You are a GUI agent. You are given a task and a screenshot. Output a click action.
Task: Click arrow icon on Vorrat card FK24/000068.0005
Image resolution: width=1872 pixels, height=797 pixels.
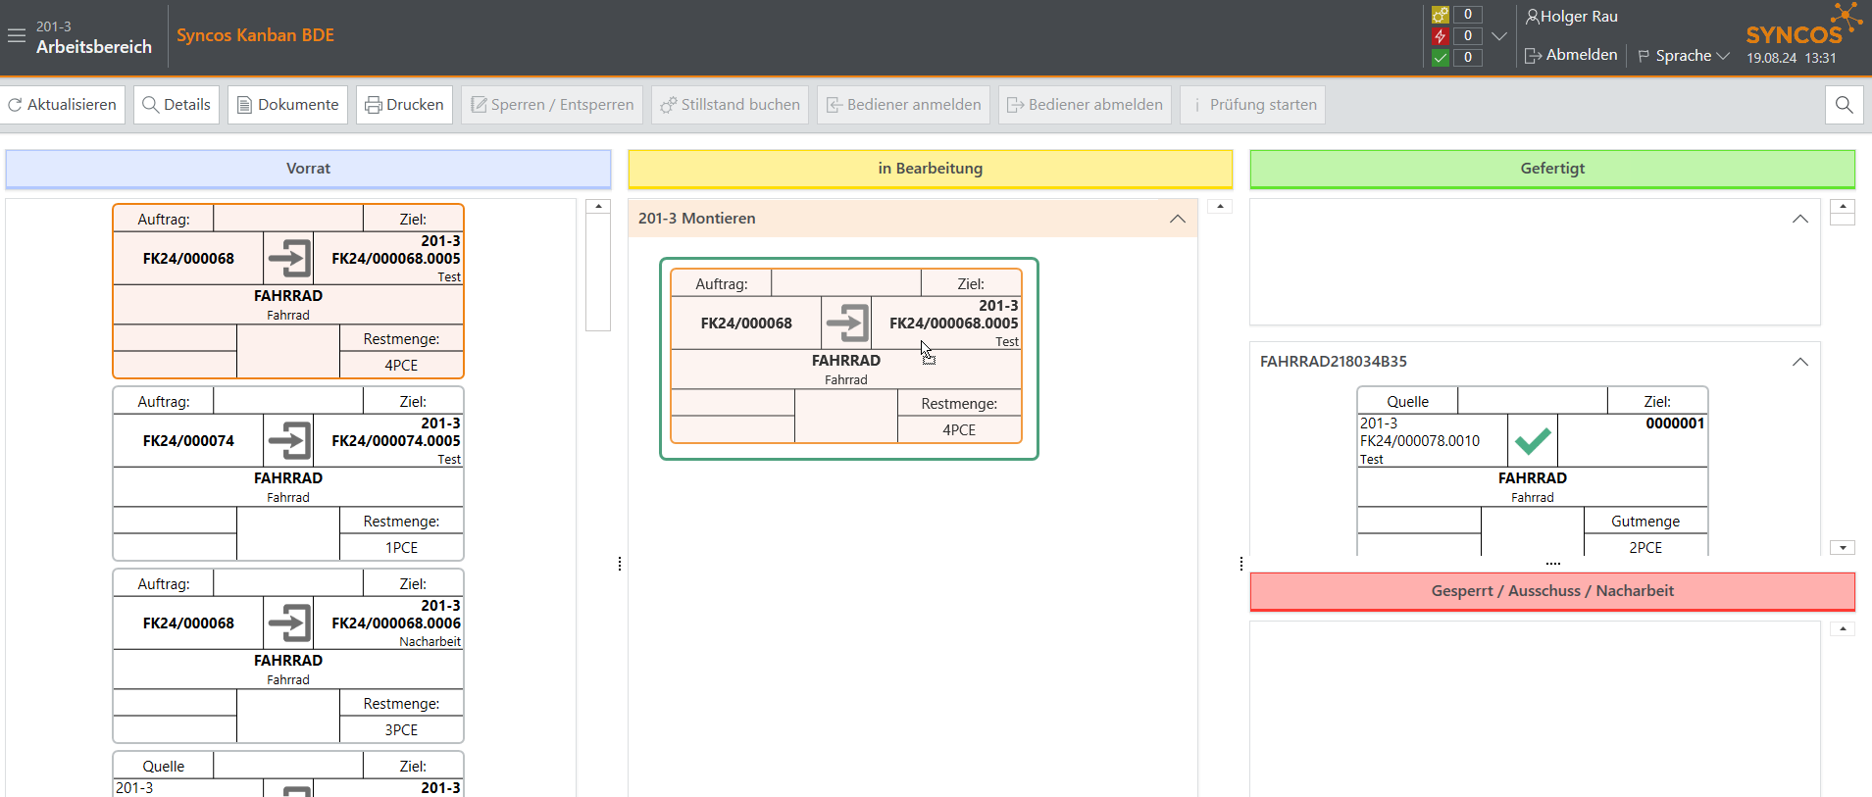(x=288, y=259)
